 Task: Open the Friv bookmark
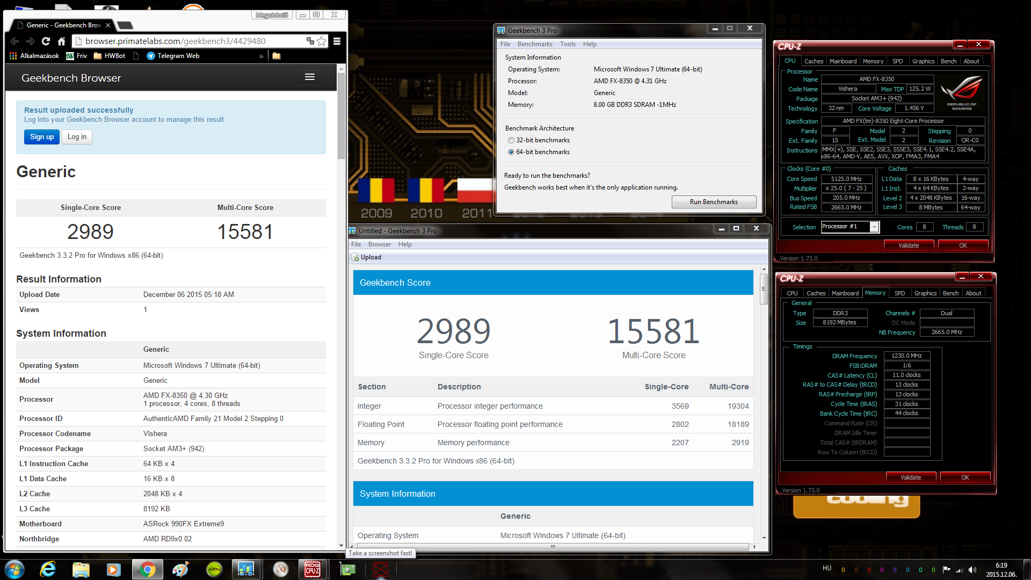pos(76,56)
